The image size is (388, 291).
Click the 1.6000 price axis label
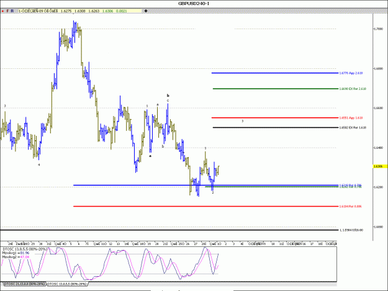(x=378, y=226)
